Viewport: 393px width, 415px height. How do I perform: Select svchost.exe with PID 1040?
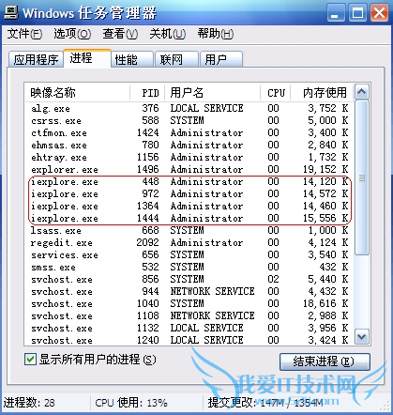coord(189,303)
